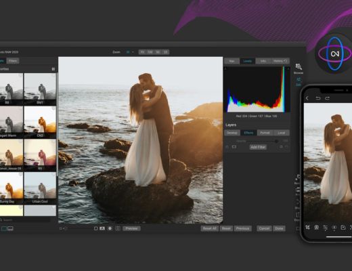Select the Local tab
Screen dimensions: 352x271
point(281,133)
